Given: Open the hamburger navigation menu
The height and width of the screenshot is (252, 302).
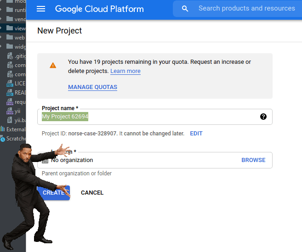Looking at the screenshot, I should pos(41,9).
